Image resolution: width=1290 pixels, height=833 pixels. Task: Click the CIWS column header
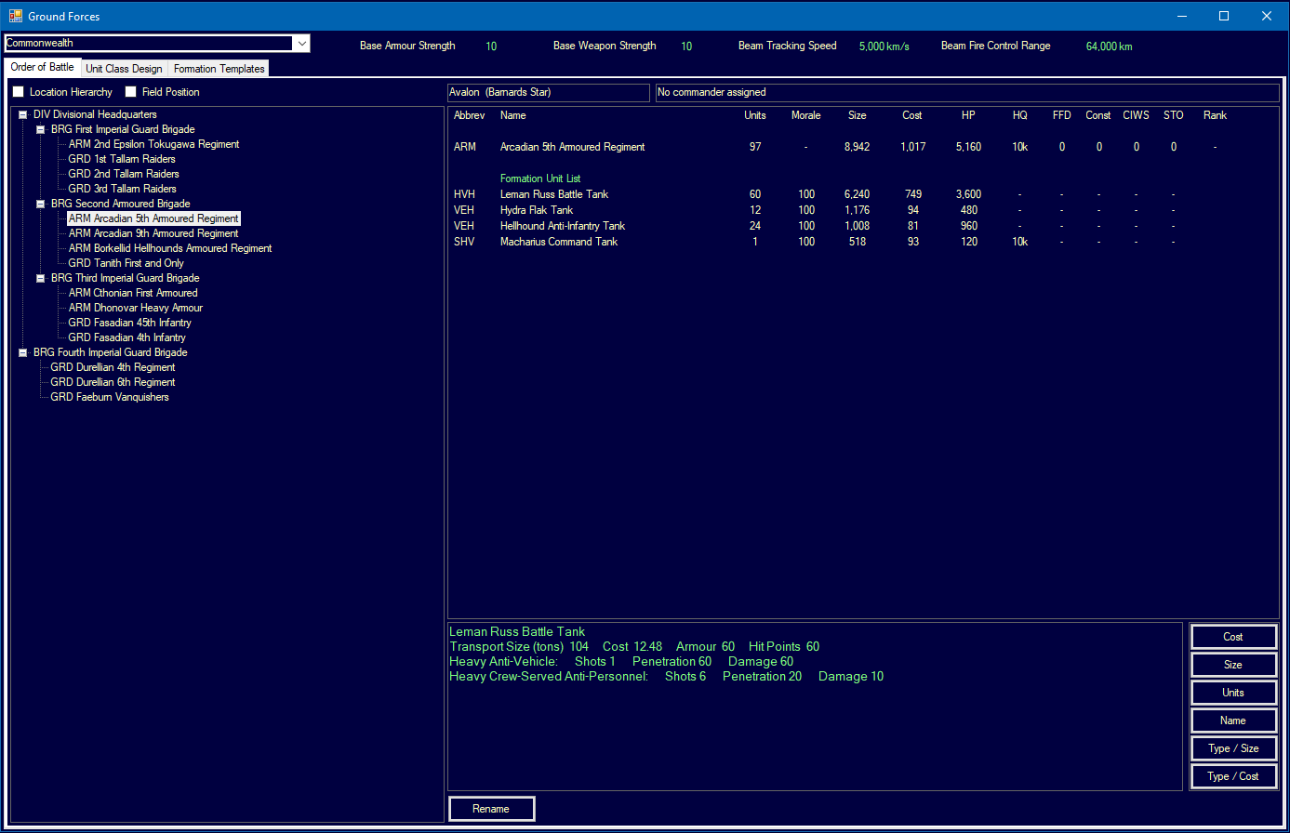point(1136,115)
